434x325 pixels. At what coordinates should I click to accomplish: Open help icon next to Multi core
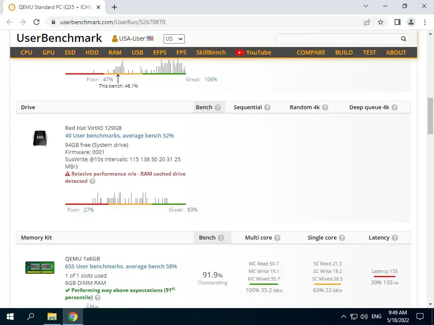pyautogui.click(x=277, y=238)
